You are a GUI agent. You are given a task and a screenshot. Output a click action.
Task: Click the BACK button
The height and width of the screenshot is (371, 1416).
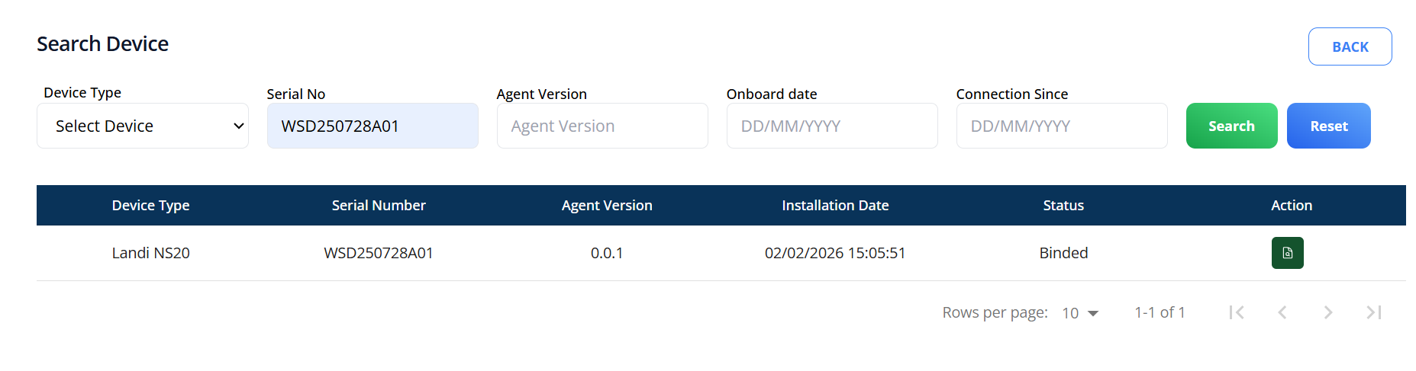click(1350, 46)
